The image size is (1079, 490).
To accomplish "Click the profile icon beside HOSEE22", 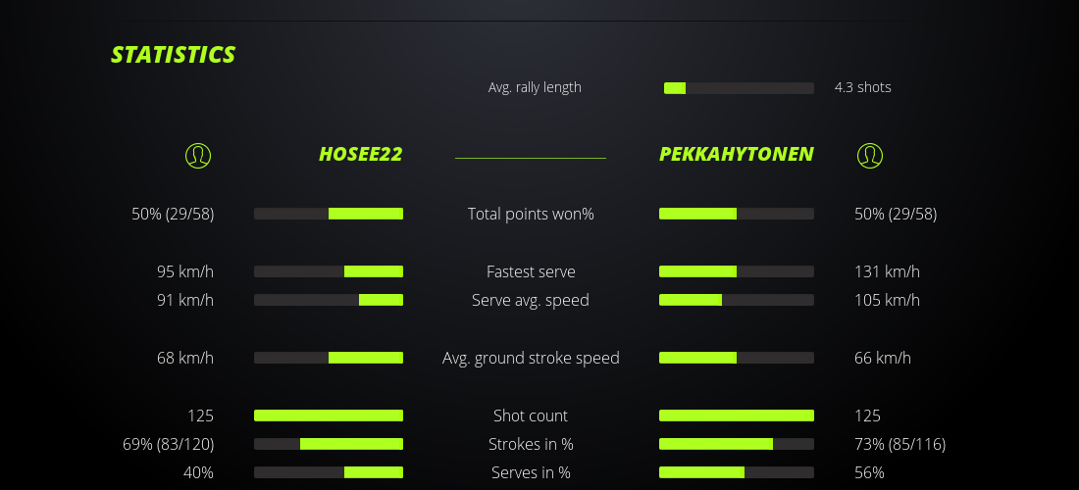I will point(198,155).
